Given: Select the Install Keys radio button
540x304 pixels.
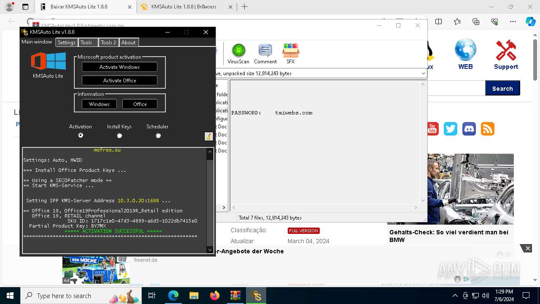Looking at the screenshot, I should 119,136.
